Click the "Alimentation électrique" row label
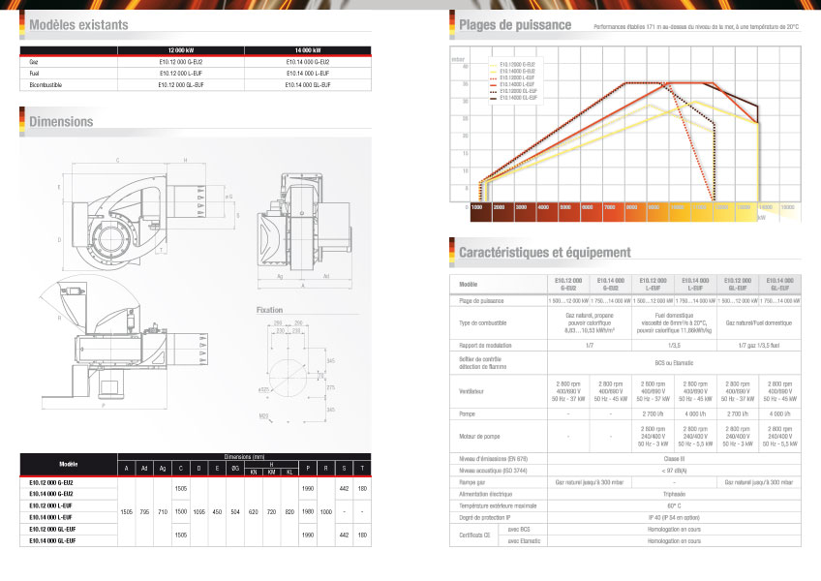 [485, 494]
